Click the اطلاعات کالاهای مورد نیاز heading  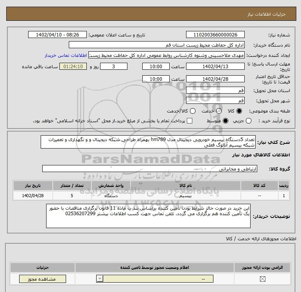click(x=261, y=155)
